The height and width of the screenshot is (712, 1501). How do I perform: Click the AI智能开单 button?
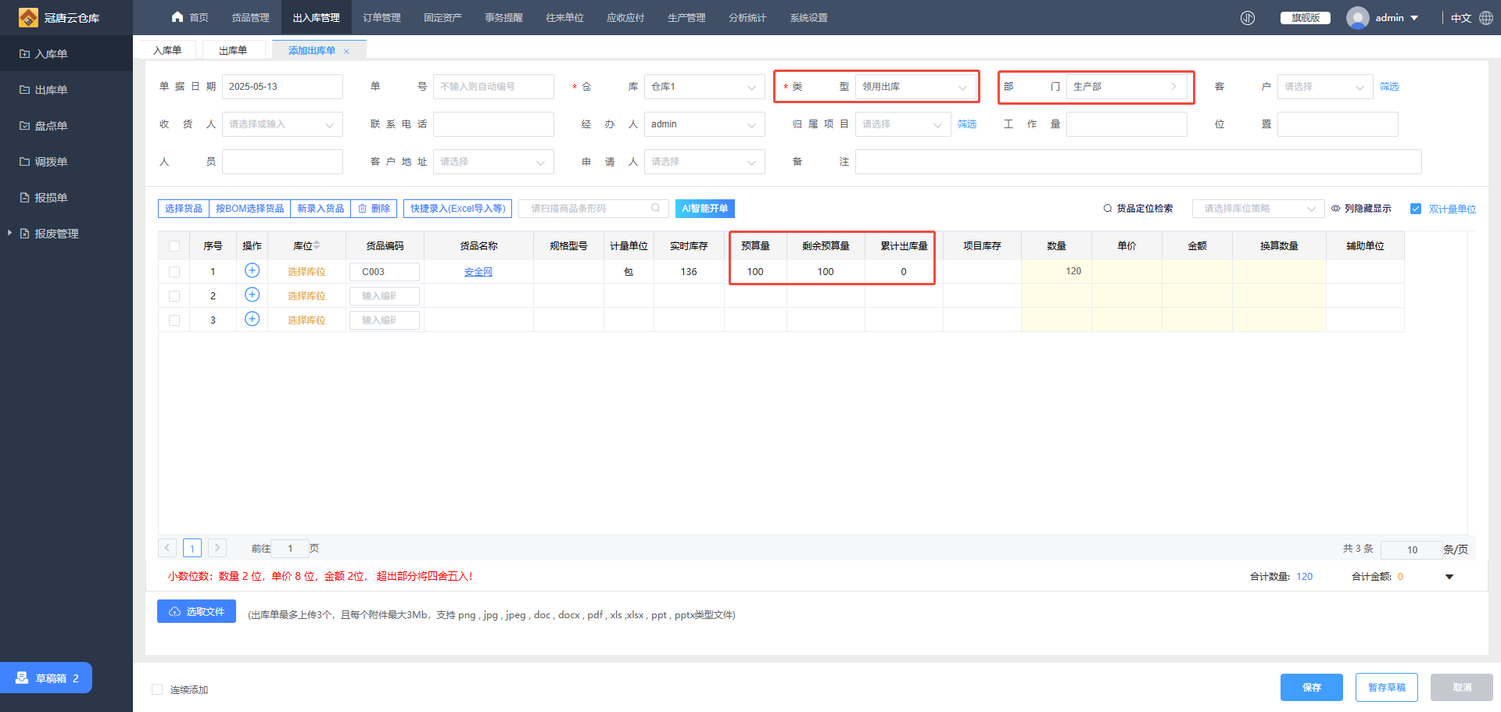(704, 209)
